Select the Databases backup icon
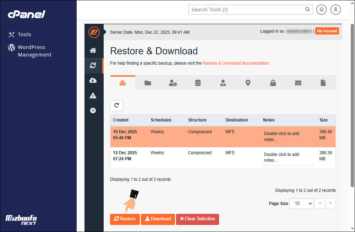The width and height of the screenshot is (355, 232). [x=198, y=82]
